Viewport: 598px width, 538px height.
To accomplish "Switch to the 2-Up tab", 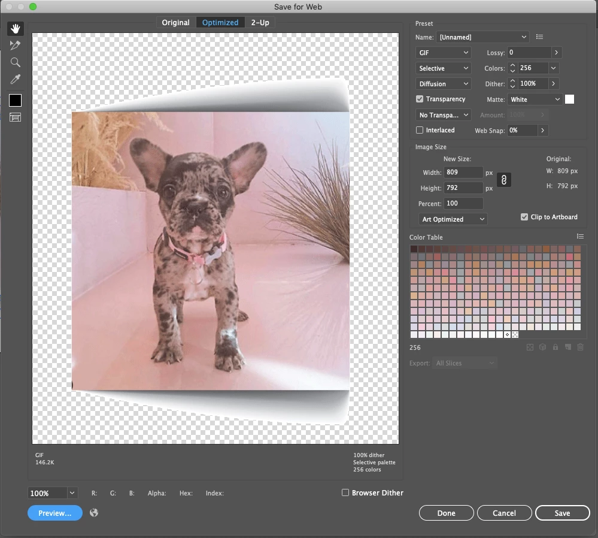I will click(260, 23).
